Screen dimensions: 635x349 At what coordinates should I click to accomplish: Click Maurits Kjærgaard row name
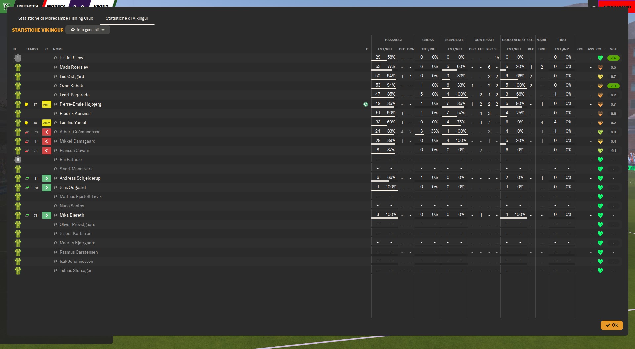coord(77,243)
